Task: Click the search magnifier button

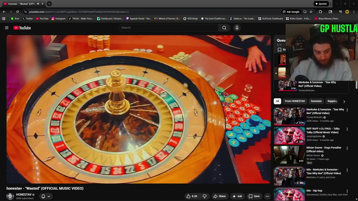Action: click(x=224, y=28)
